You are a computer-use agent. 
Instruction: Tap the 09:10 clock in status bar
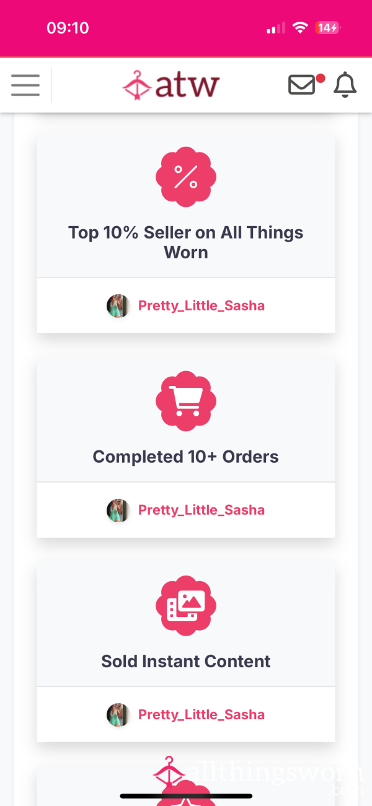[68, 28]
